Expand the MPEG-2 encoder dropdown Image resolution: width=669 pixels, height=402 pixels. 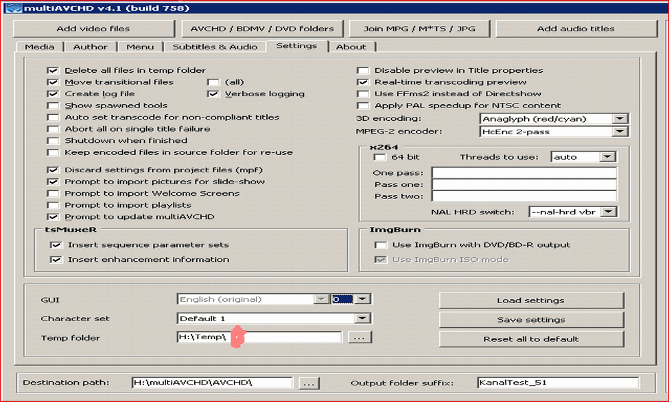coord(620,132)
